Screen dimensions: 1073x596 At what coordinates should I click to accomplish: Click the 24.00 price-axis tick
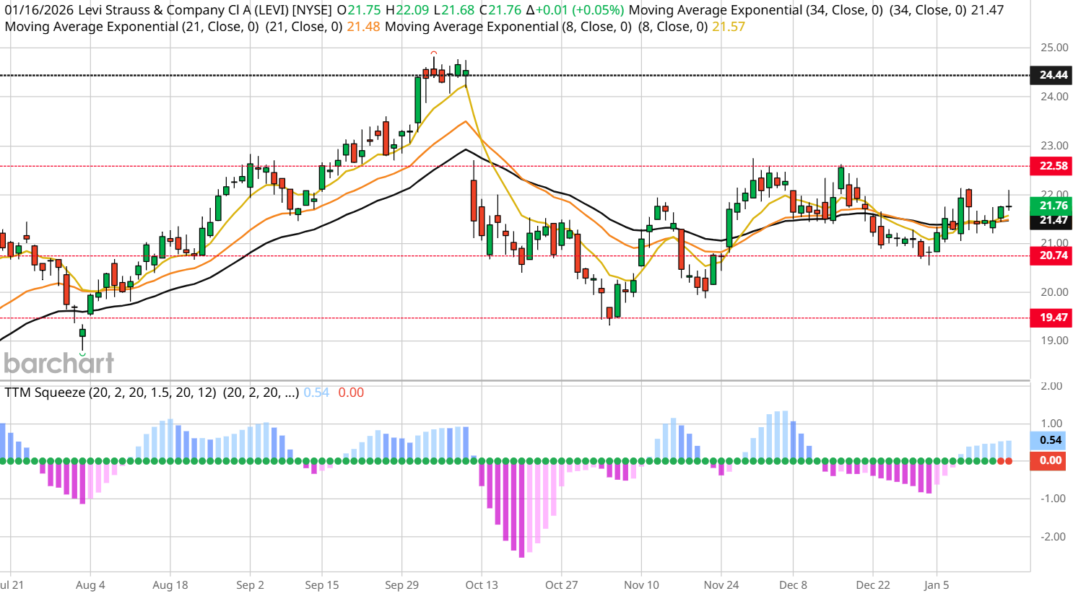point(1054,97)
